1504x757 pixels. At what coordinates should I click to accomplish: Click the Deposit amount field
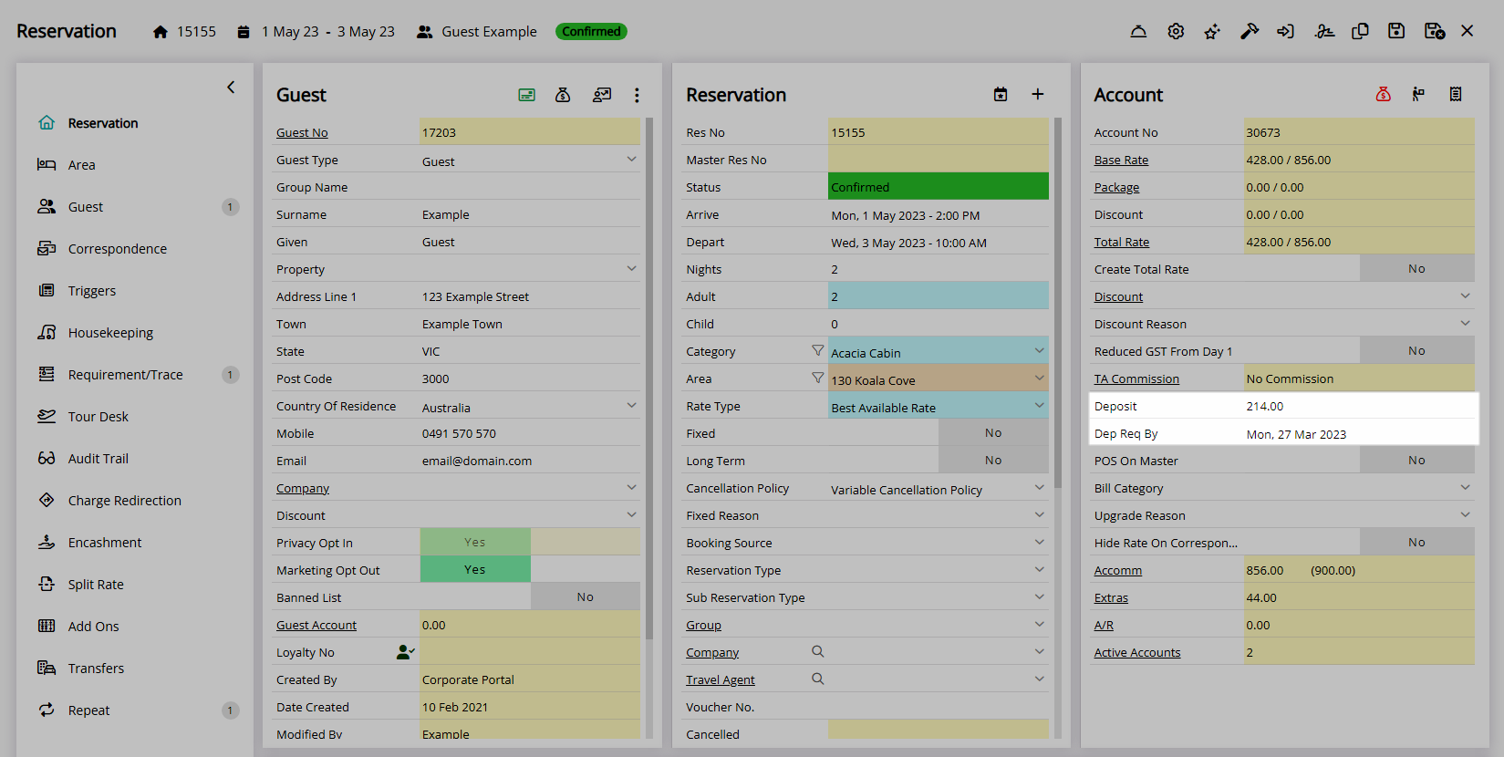1359,406
